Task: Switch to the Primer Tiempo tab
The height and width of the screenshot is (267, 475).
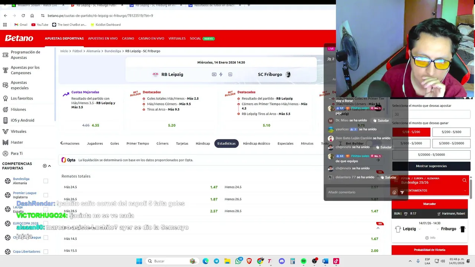Action: tap(138, 144)
